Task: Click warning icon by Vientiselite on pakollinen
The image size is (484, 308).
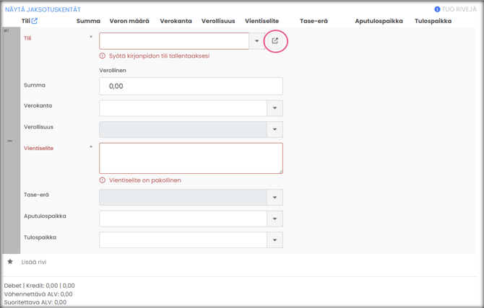Action: click(x=103, y=180)
